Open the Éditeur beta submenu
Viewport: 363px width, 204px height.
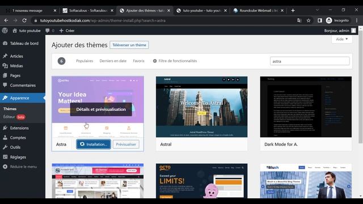(x=14, y=117)
